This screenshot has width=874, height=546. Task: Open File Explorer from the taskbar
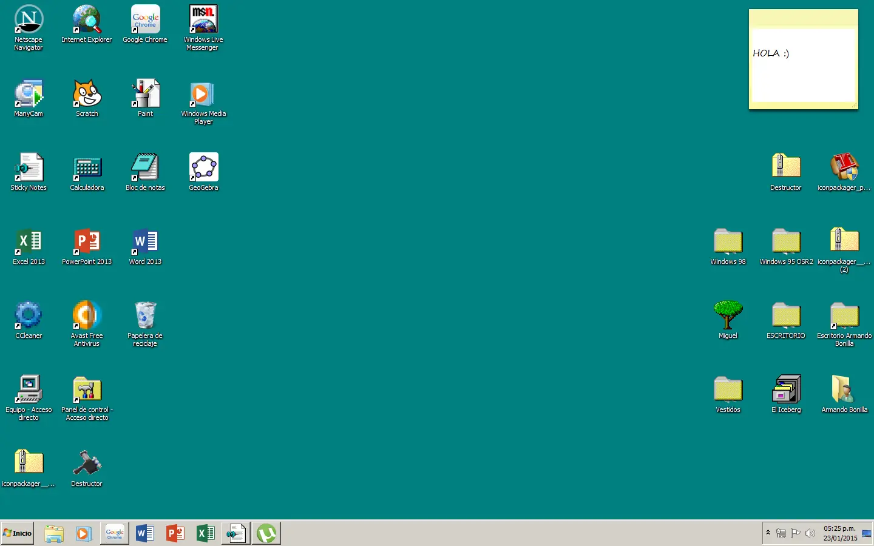[54, 533]
